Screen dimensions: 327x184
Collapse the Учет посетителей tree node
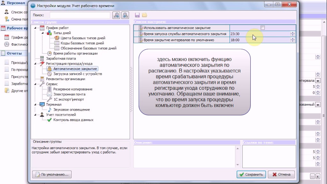click(x=35, y=115)
